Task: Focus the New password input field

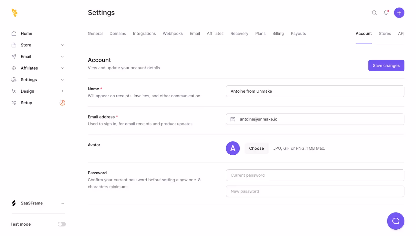Action: (x=315, y=191)
